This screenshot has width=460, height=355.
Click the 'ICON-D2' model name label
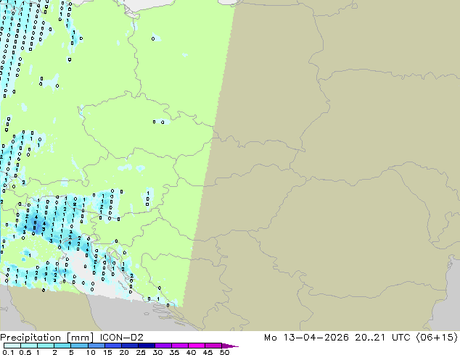(122, 338)
